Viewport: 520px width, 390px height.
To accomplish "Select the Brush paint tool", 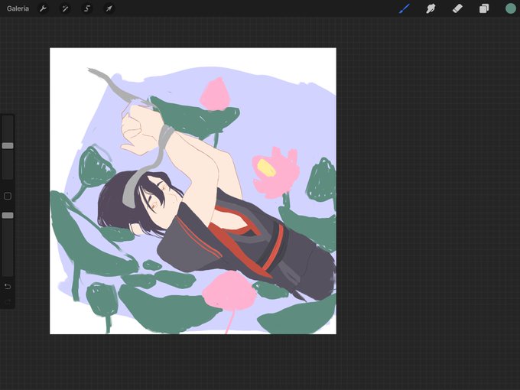I will (x=405, y=8).
